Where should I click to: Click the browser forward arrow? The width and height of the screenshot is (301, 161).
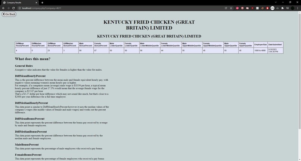[x=8, y=8]
